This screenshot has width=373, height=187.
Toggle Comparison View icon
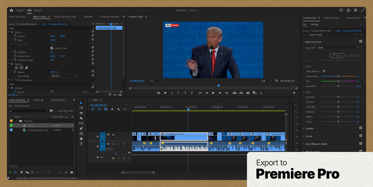(x=254, y=93)
